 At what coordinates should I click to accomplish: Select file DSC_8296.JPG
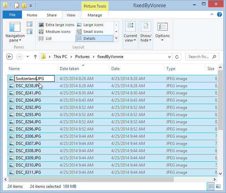coord(113,129)
